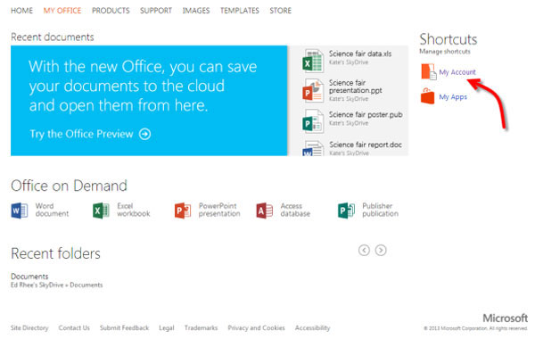Viewport: 535px width, 339px height.
Task: Open the Trademarks footer link
Action: click(201, 327)
